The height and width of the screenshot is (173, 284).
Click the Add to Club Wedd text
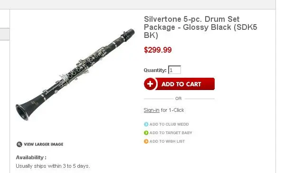coord(169,124)
